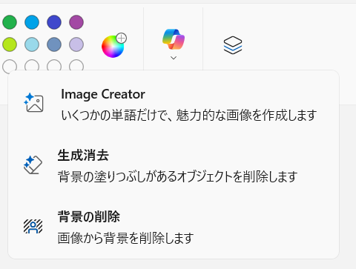Click the generative erase eraser icon

(33, 165)
